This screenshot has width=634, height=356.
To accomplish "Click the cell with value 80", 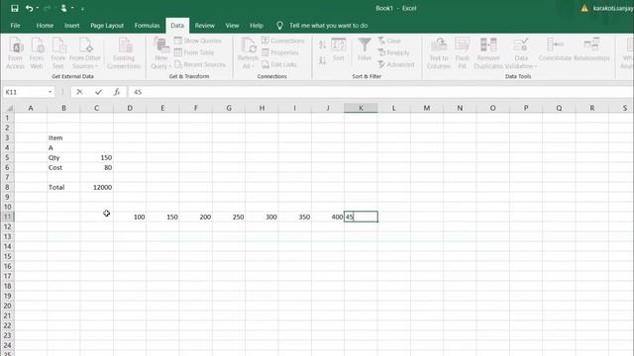I will pyautogui.click(x=97, y=167).
